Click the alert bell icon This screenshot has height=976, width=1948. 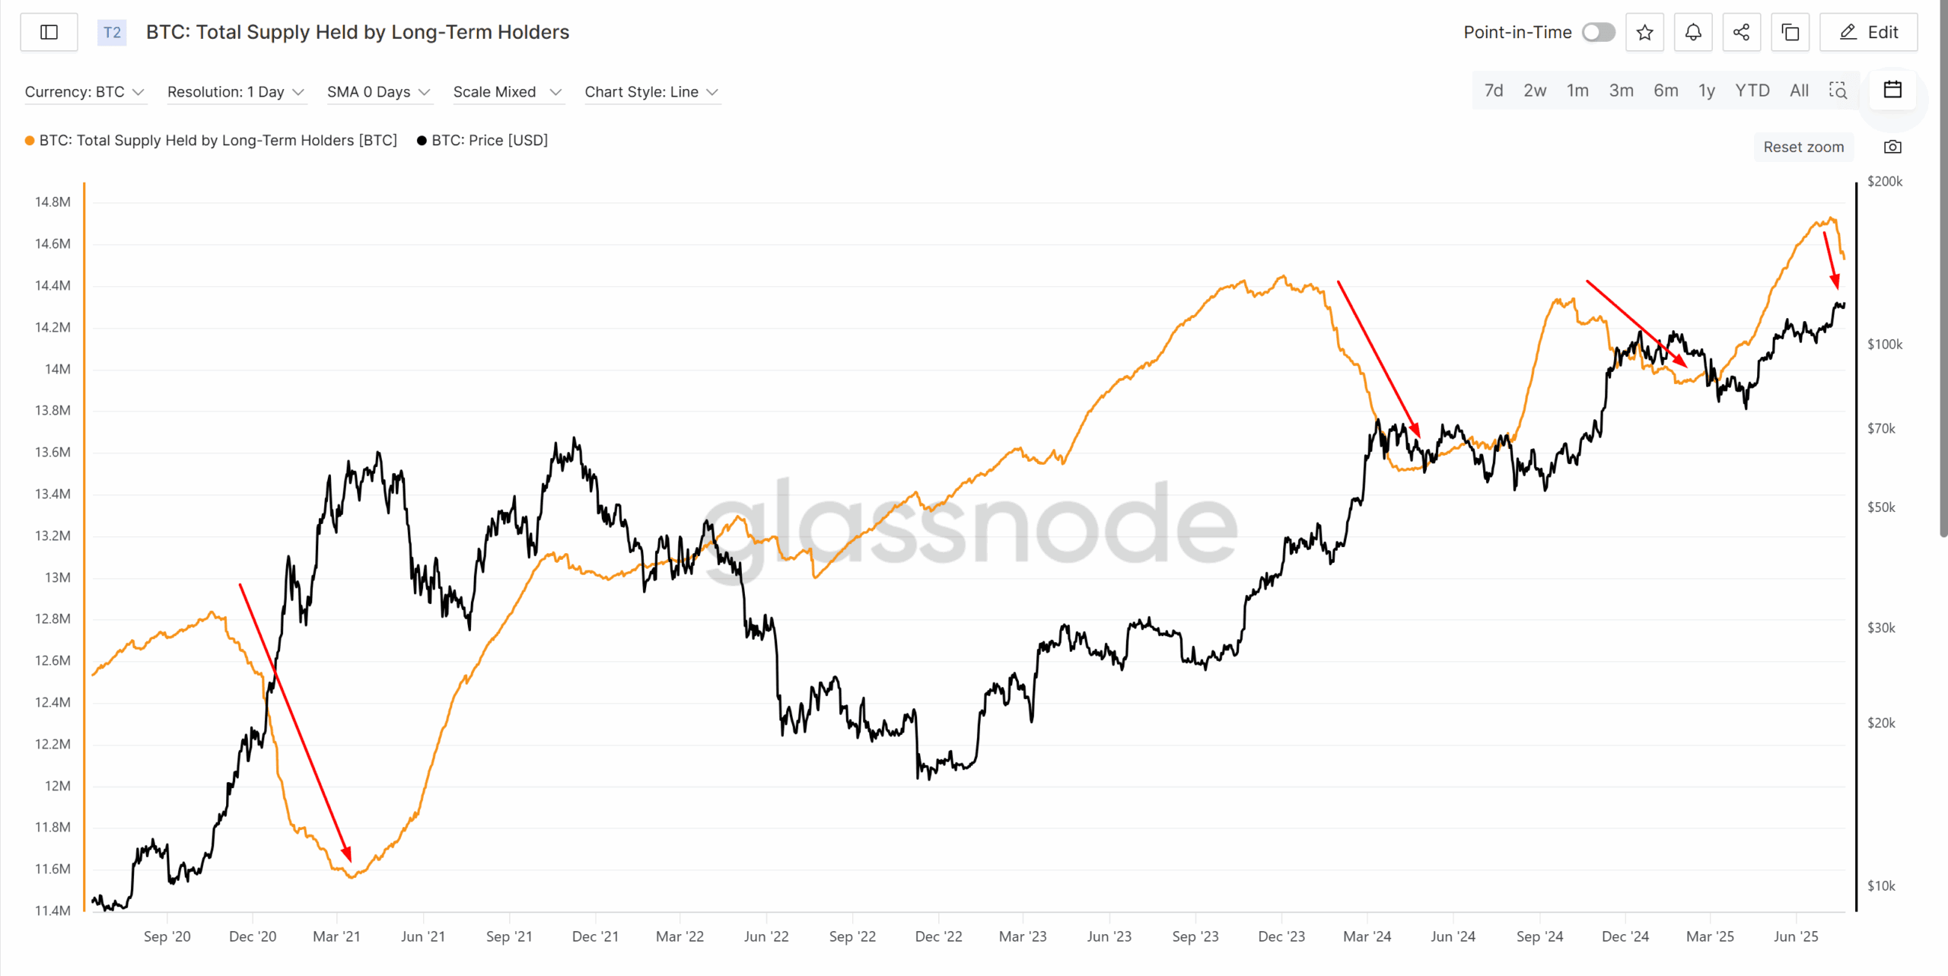(x=1693, y=32)
